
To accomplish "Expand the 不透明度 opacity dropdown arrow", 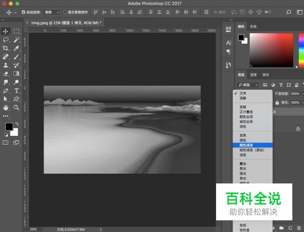I will coord(301,94).
